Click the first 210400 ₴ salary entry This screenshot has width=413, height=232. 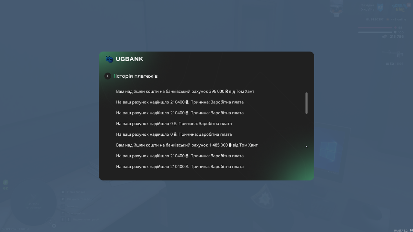[x=180, y=102]
